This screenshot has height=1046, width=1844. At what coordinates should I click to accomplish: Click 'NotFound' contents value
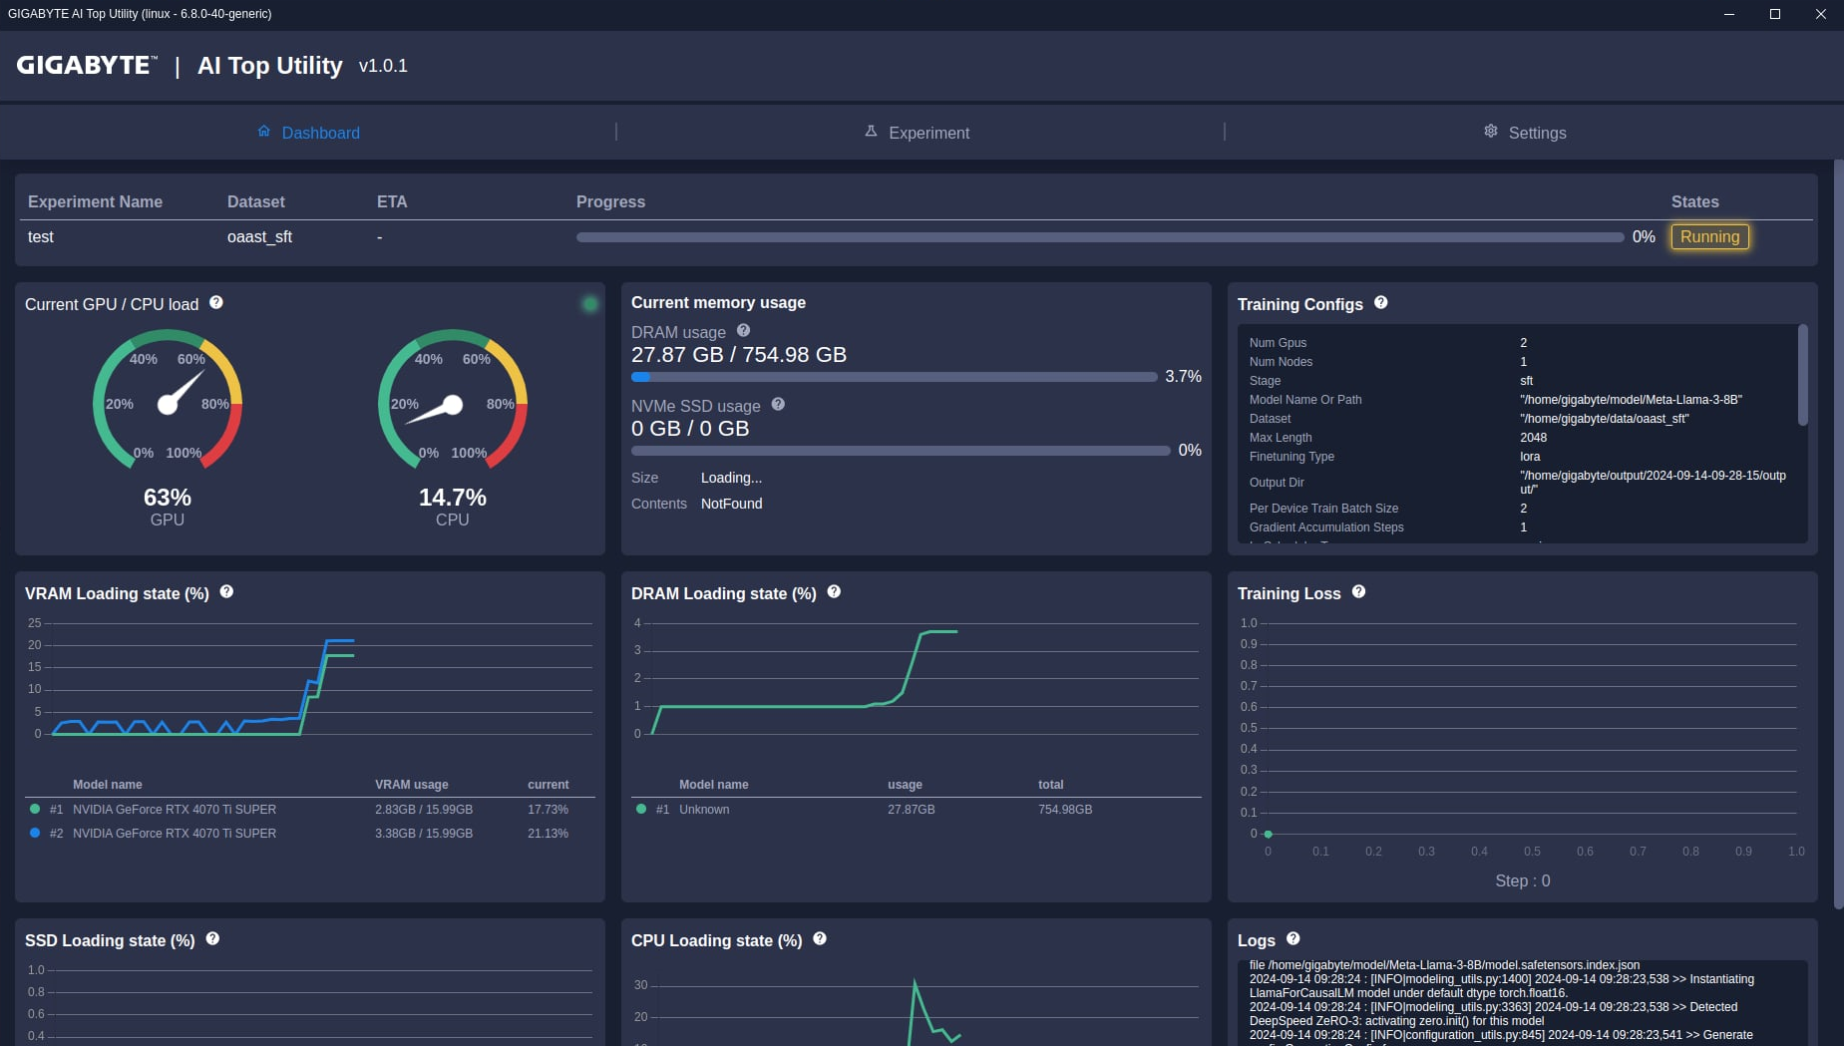pyautogui.click(x=731, y=505)
